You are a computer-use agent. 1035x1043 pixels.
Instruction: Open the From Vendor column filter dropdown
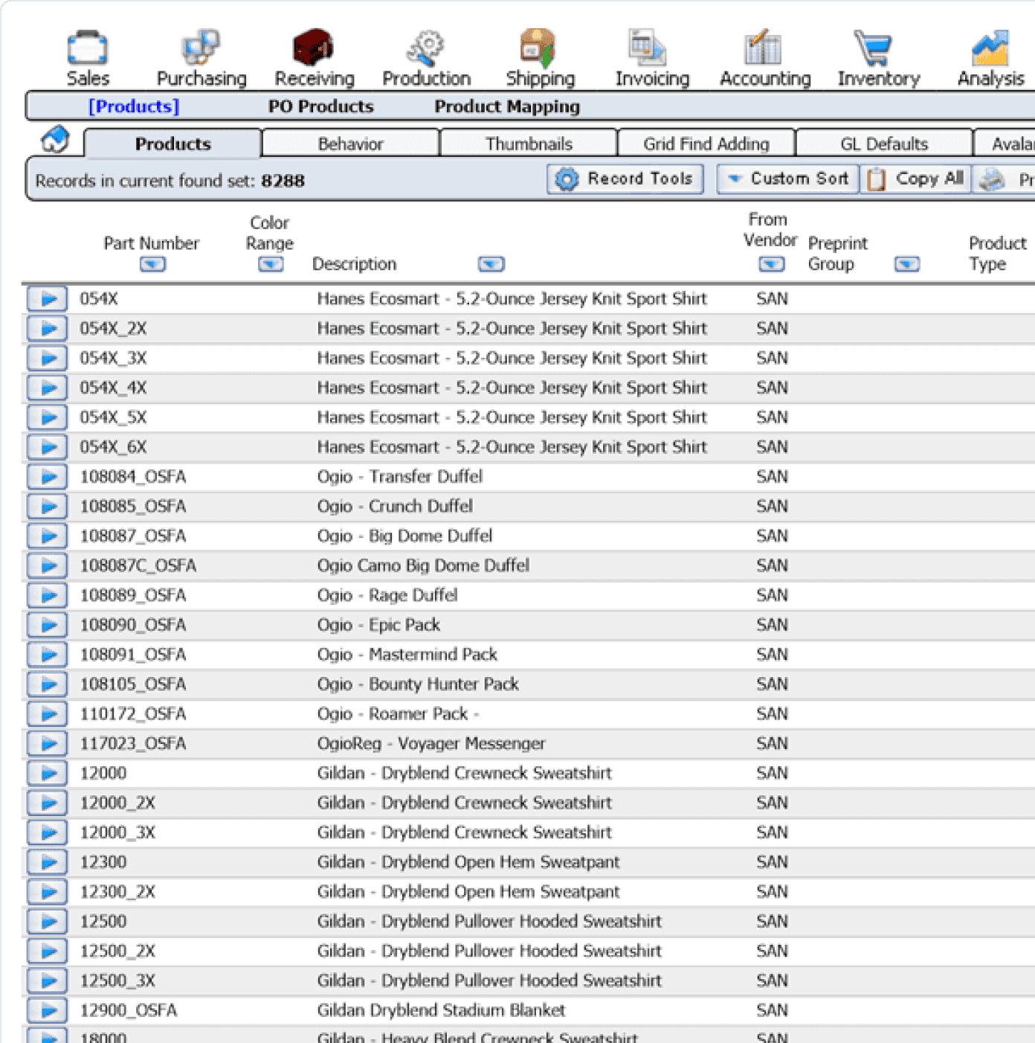coord(771,265)
